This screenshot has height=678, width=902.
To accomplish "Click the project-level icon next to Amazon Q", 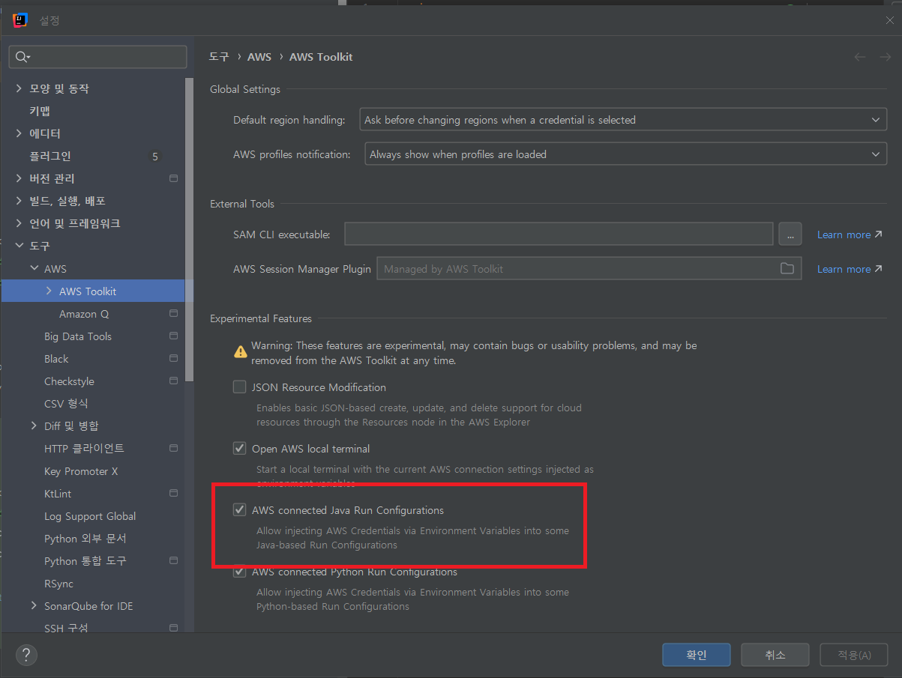I will [x=173, y=314].
